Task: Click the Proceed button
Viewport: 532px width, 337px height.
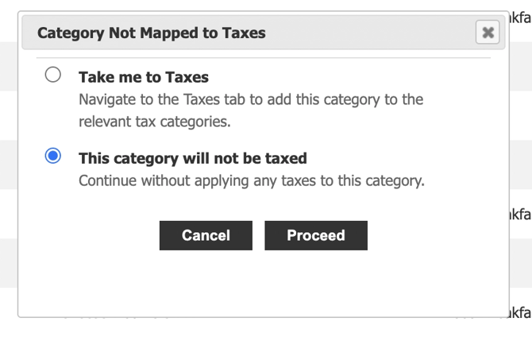Action: 316,235
